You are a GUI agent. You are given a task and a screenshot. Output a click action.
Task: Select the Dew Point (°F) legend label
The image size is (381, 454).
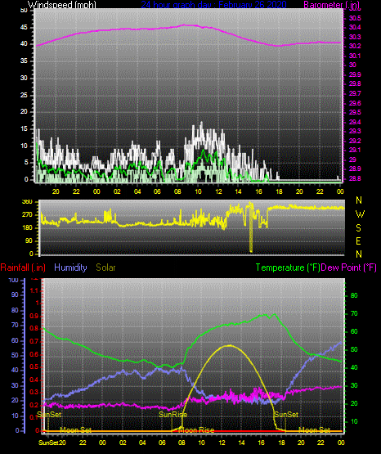(349, 267)
